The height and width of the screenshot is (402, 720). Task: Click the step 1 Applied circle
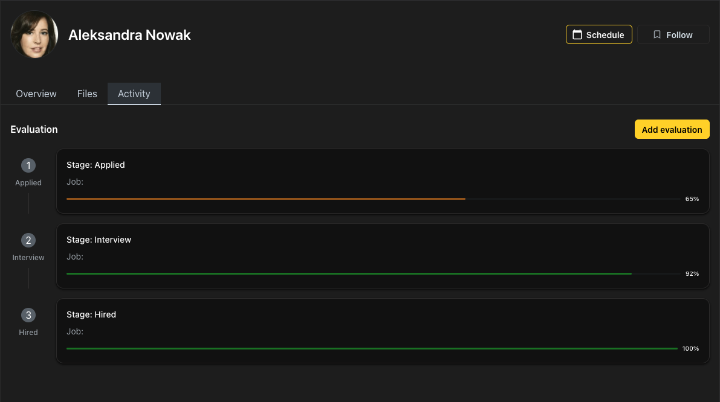click(x=28, y=165)
